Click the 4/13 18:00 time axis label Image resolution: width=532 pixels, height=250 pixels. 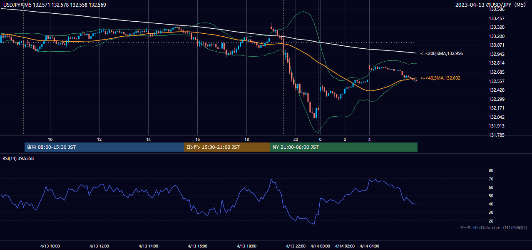(246, 246)
